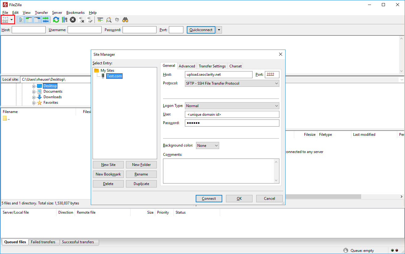Click the New Bookmark button
Viewport: 405px width, 254px height.
108,174
